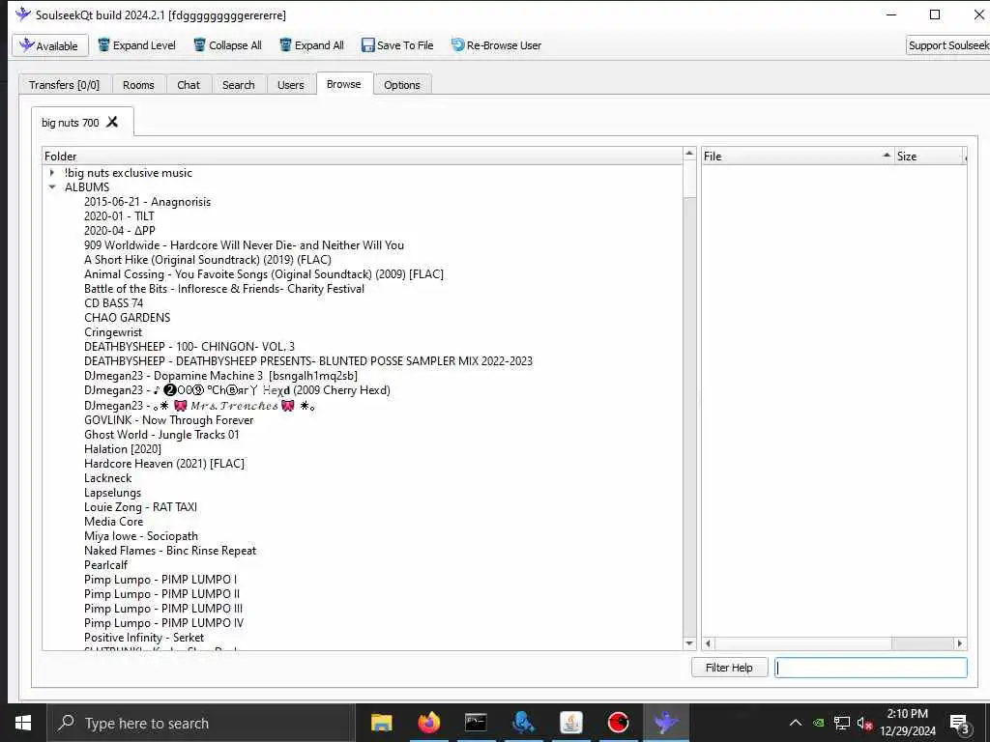This screenshot has width=990, height=742.
Task: Select the Halation [2020] folder
Action: (123, 449)
